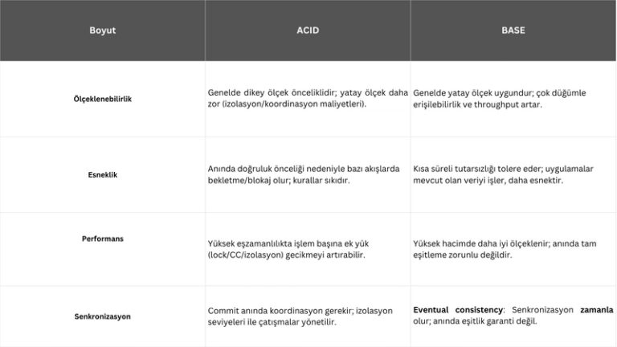Select BASE cell starting 'Kısa süreli tutarsızlığı'
Viewport: 617px width, 347px height.
(503, 174)
